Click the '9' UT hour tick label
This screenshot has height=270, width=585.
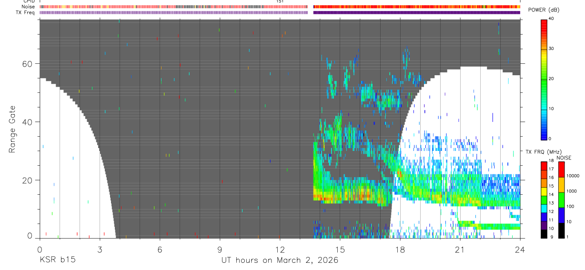pyautogui.click(x=220, y=249)
